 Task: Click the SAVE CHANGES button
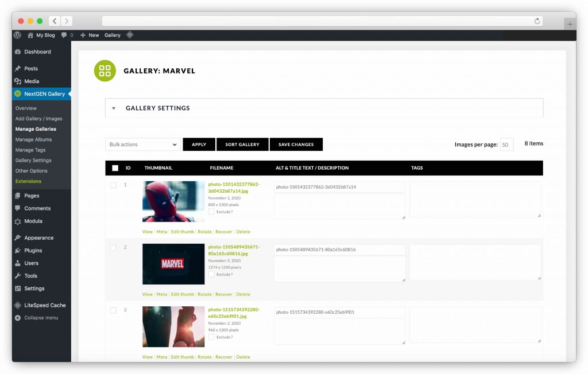296,144
